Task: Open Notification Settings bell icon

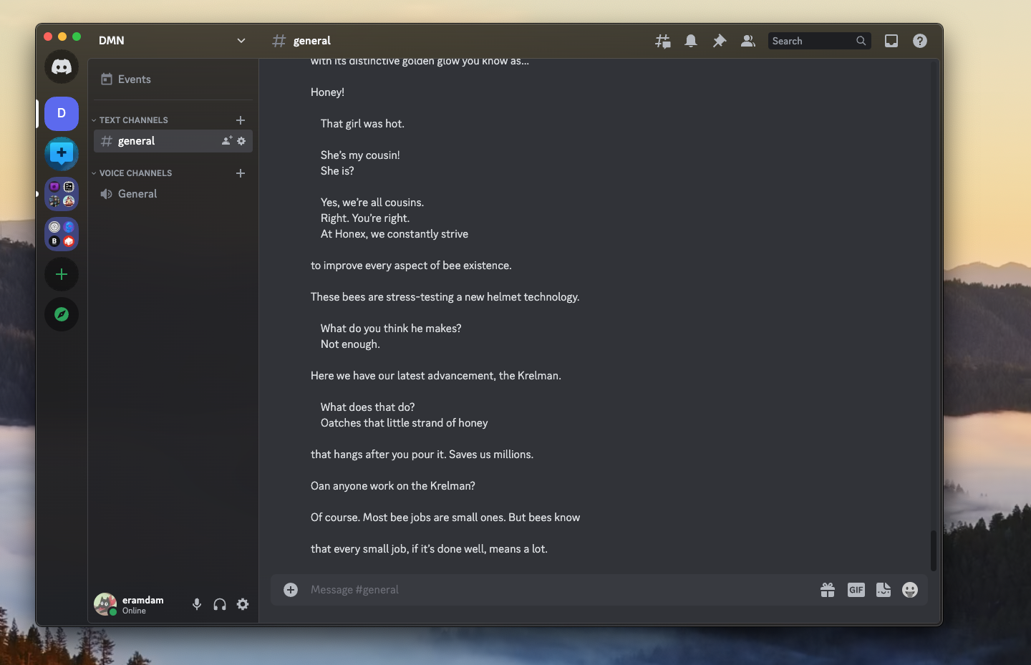Action: point(691,42)
